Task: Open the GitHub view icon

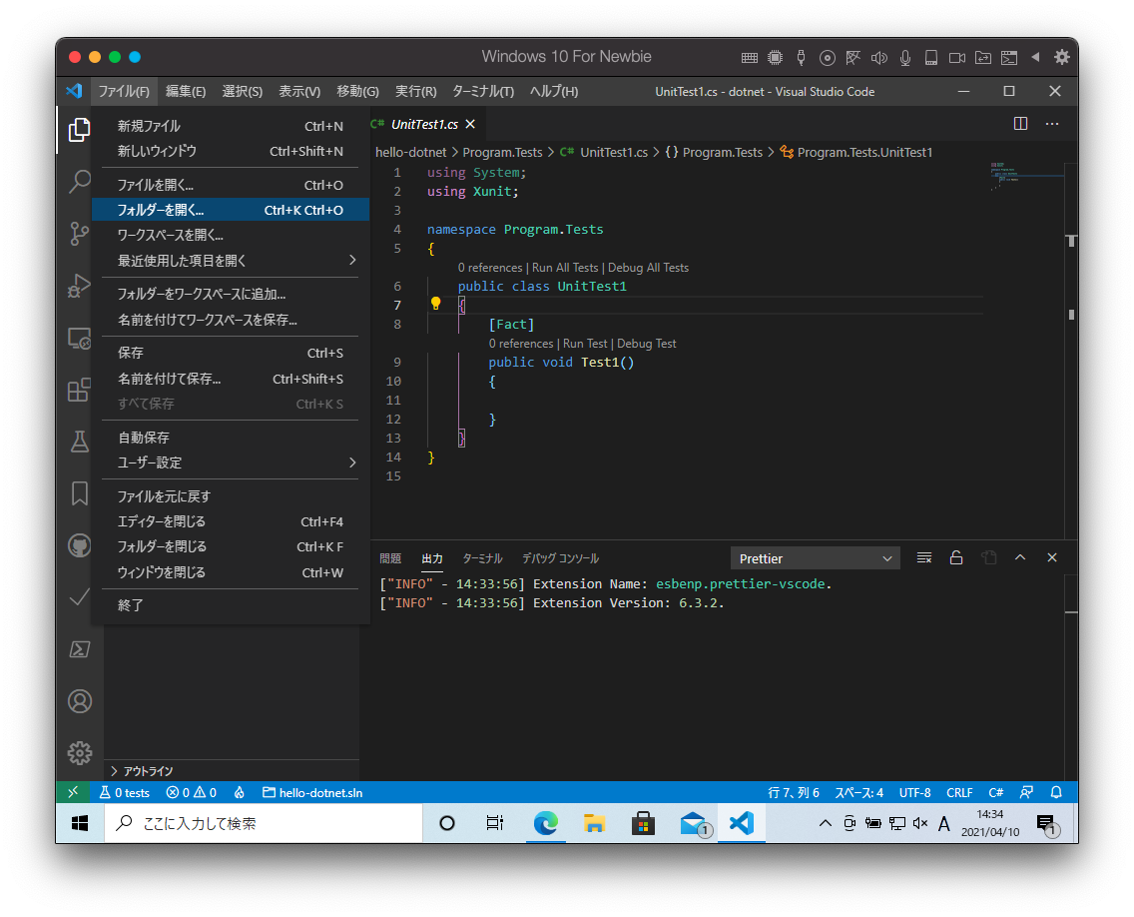Action: click(79, 545)
